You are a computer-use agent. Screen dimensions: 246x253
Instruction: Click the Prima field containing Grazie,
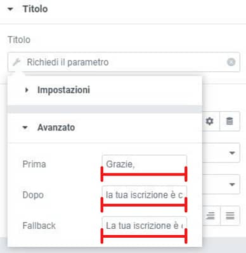point(144,165)
